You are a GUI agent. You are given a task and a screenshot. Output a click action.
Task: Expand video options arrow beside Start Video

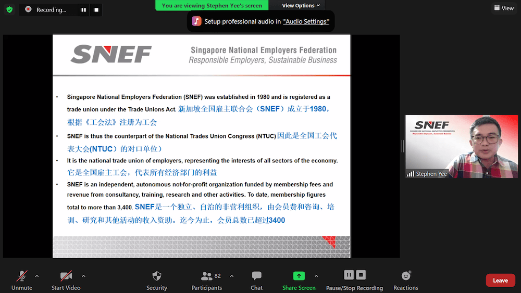point(83,276)
